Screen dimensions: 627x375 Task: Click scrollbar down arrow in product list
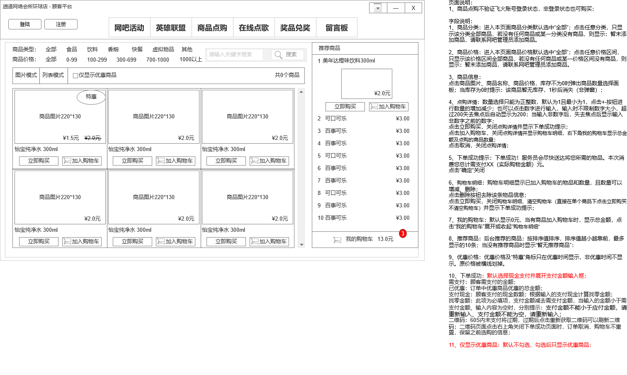point(301,245)
